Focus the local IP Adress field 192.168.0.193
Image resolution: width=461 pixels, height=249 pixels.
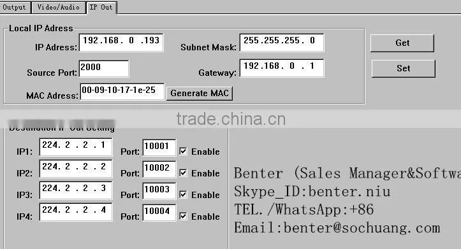[x=121, y=43]
